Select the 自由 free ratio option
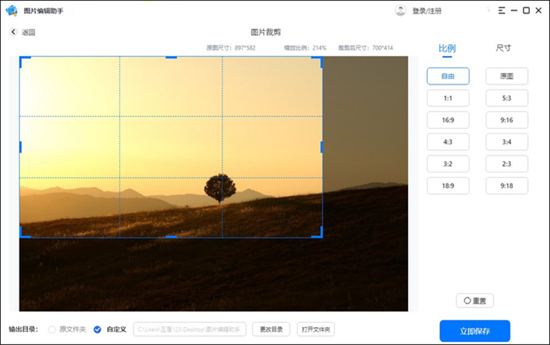Image resolution: width=550 pixels, height=345 pixels. 448,76
